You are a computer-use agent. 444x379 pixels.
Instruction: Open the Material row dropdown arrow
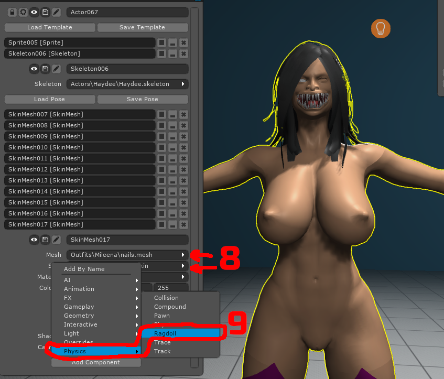pos(183,277)
